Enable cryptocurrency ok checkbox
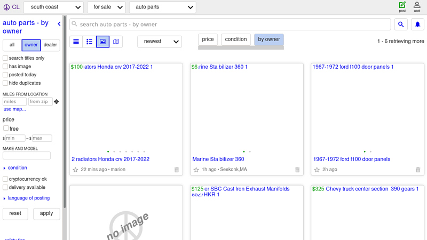The width and height of the screenshot is (427, 240). 5,179
